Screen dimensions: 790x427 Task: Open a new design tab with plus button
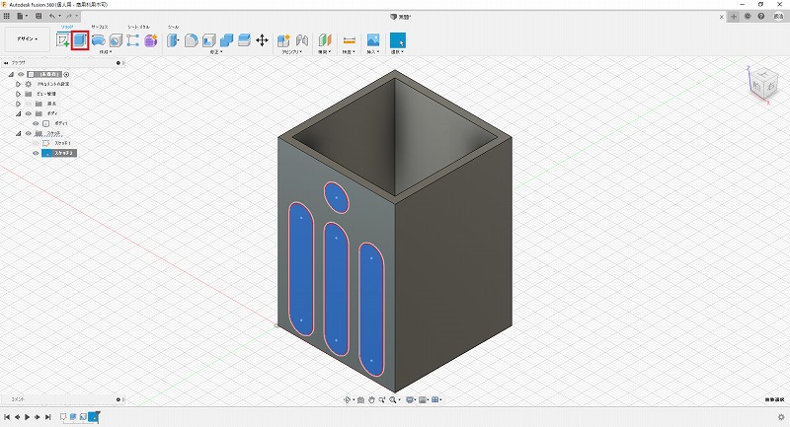point(733,17)
